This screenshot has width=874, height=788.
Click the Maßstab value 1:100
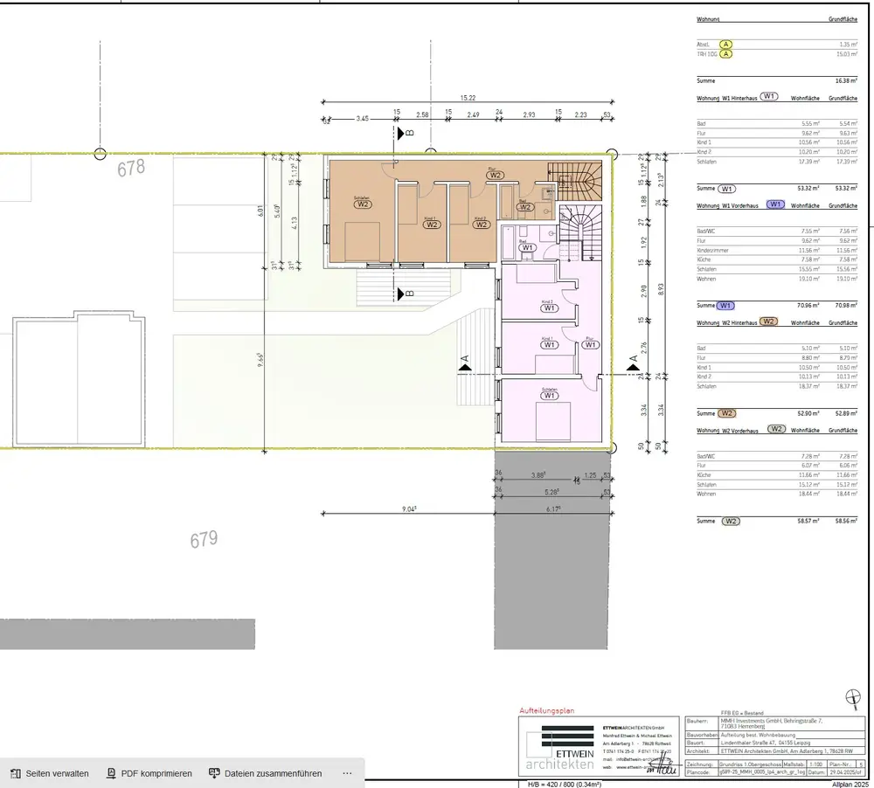tap(816, 764)
